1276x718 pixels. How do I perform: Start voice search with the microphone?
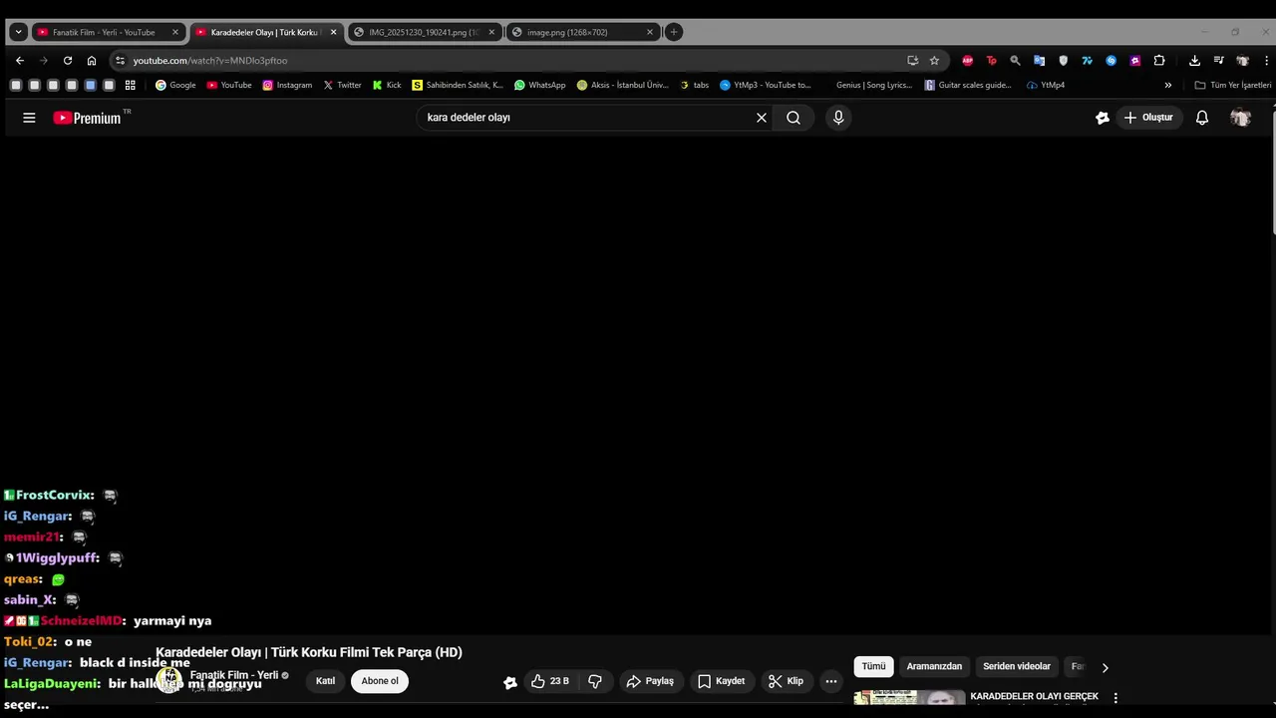(838, 118)
